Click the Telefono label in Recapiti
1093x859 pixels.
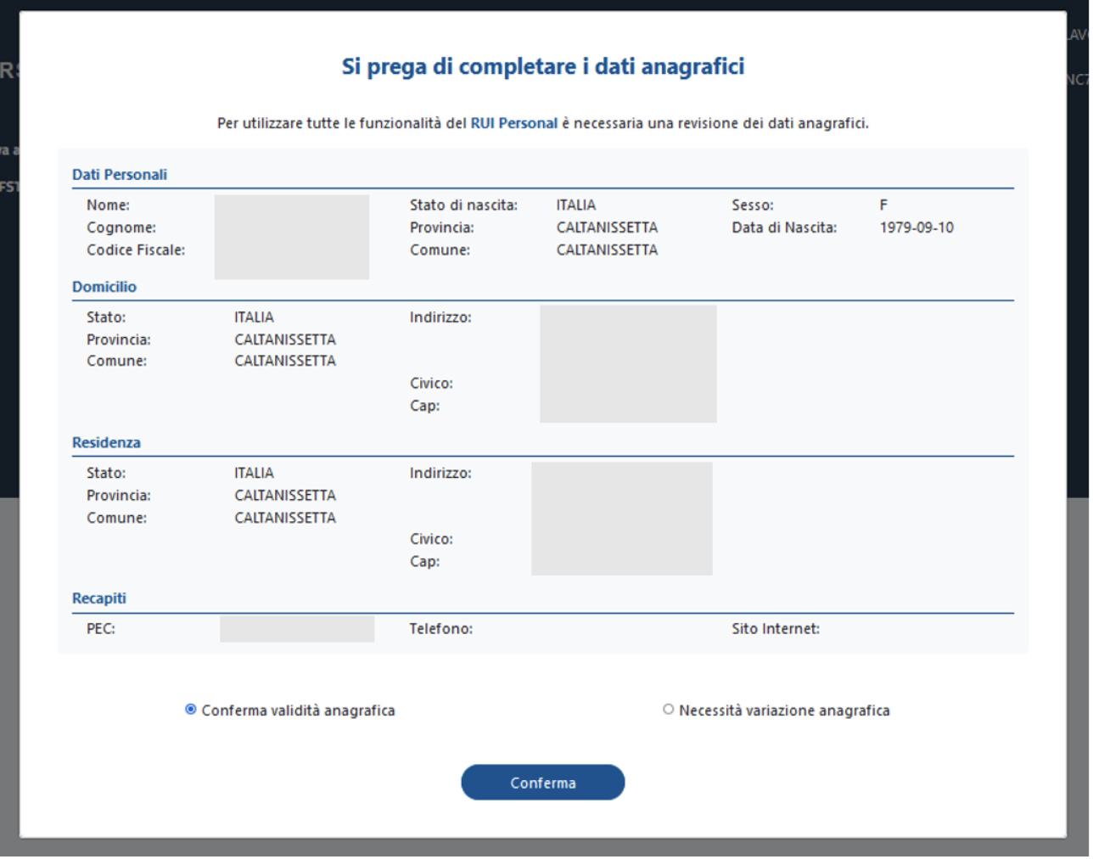point(440,629)
